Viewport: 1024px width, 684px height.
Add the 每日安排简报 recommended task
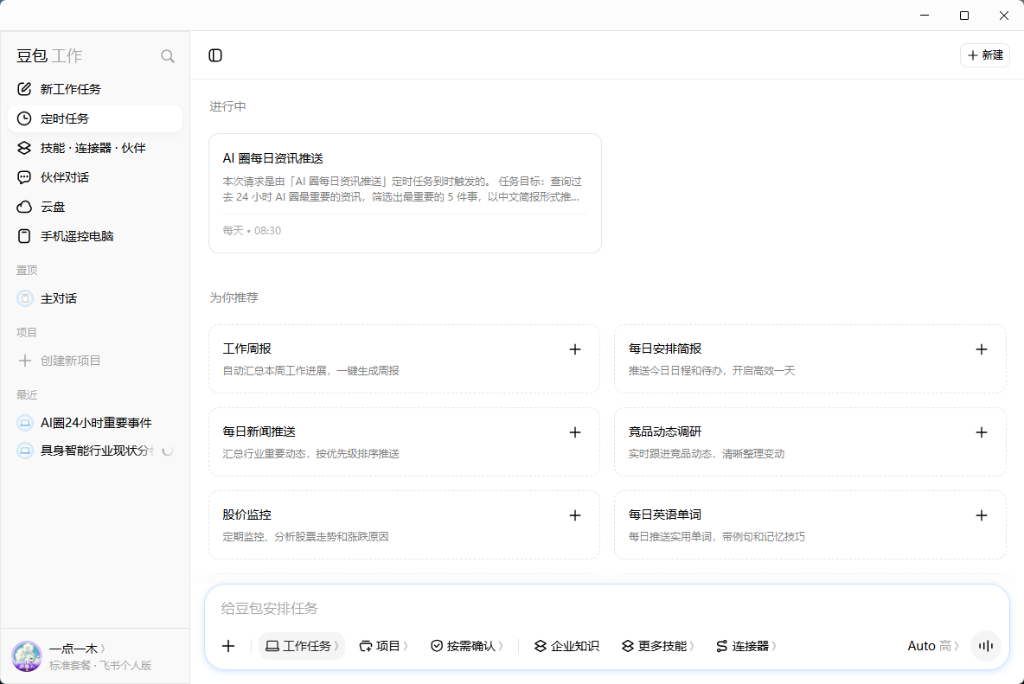coord(981,349)
